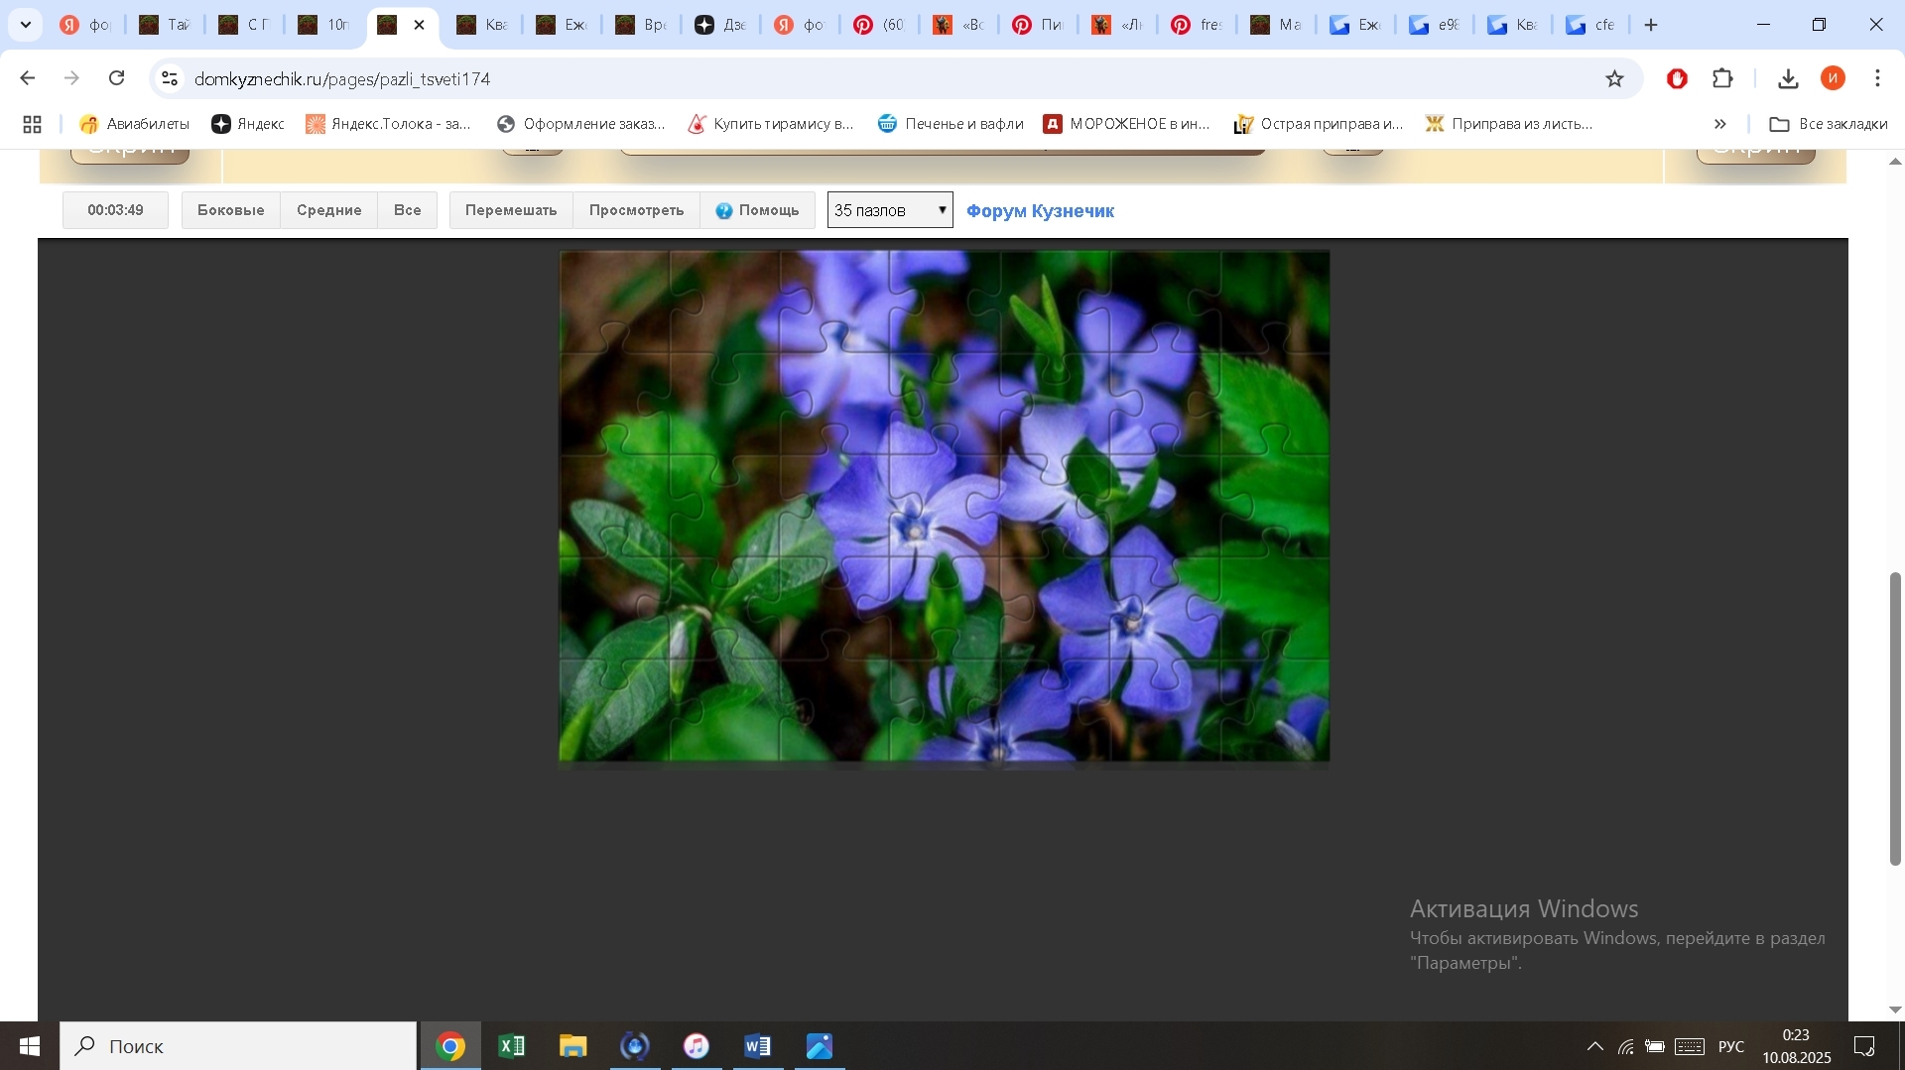Click the Боковые pieces button

[231, 210]
